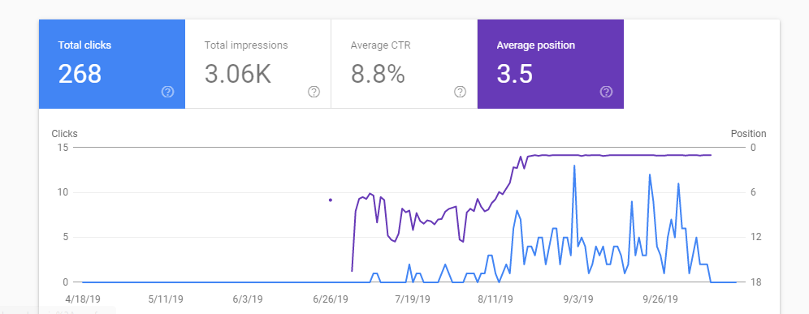Click the 12 value on Position axis
809x314 pixels.
tap(755, 237)
